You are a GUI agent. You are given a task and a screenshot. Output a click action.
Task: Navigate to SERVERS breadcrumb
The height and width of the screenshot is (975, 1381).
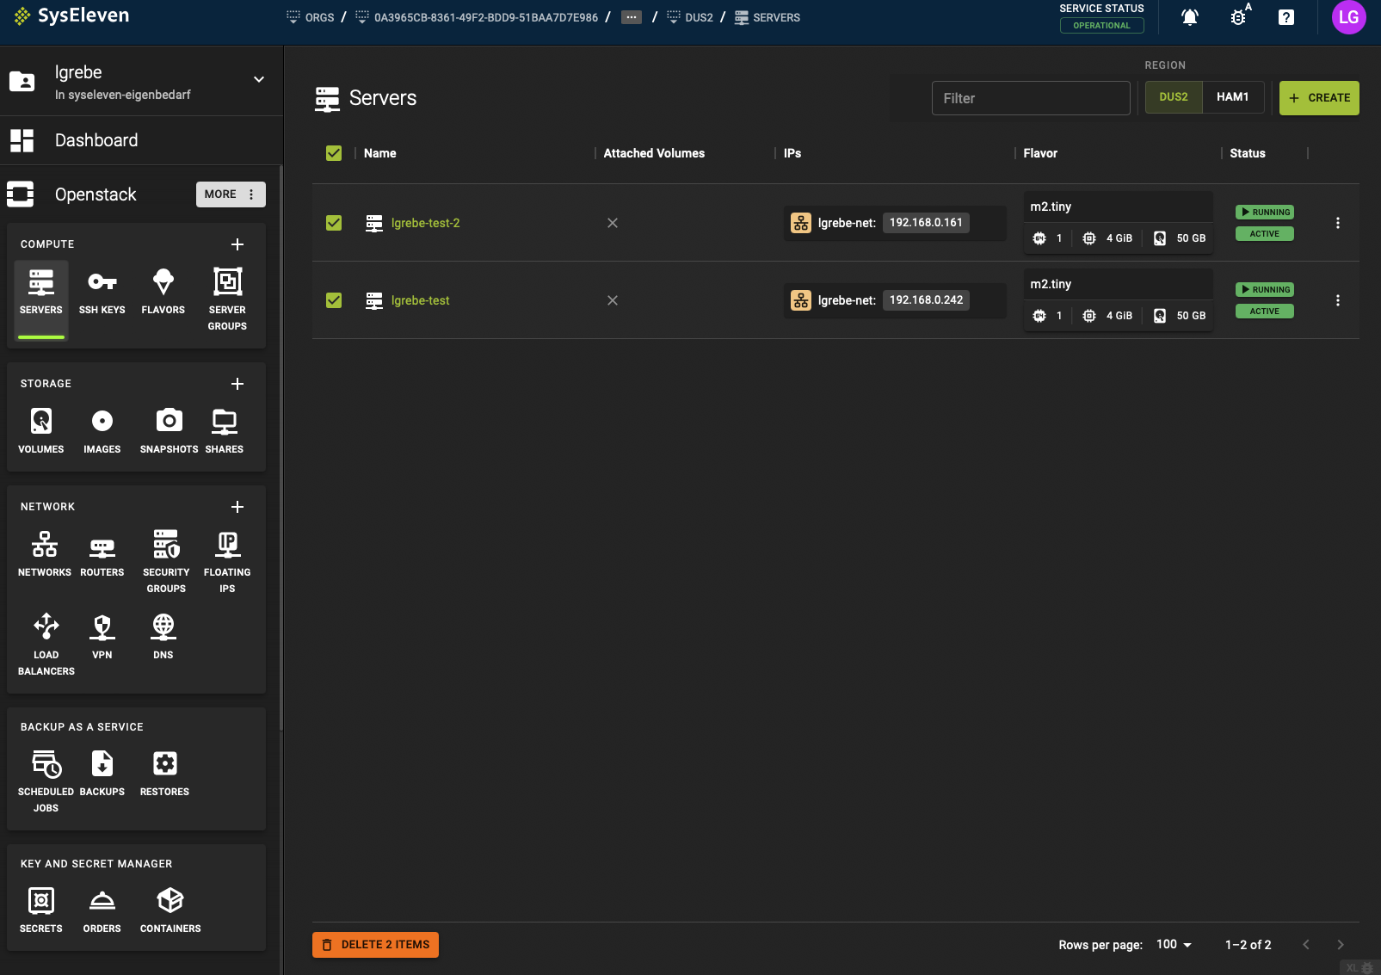pyautogui.click(x=768, y=17)
